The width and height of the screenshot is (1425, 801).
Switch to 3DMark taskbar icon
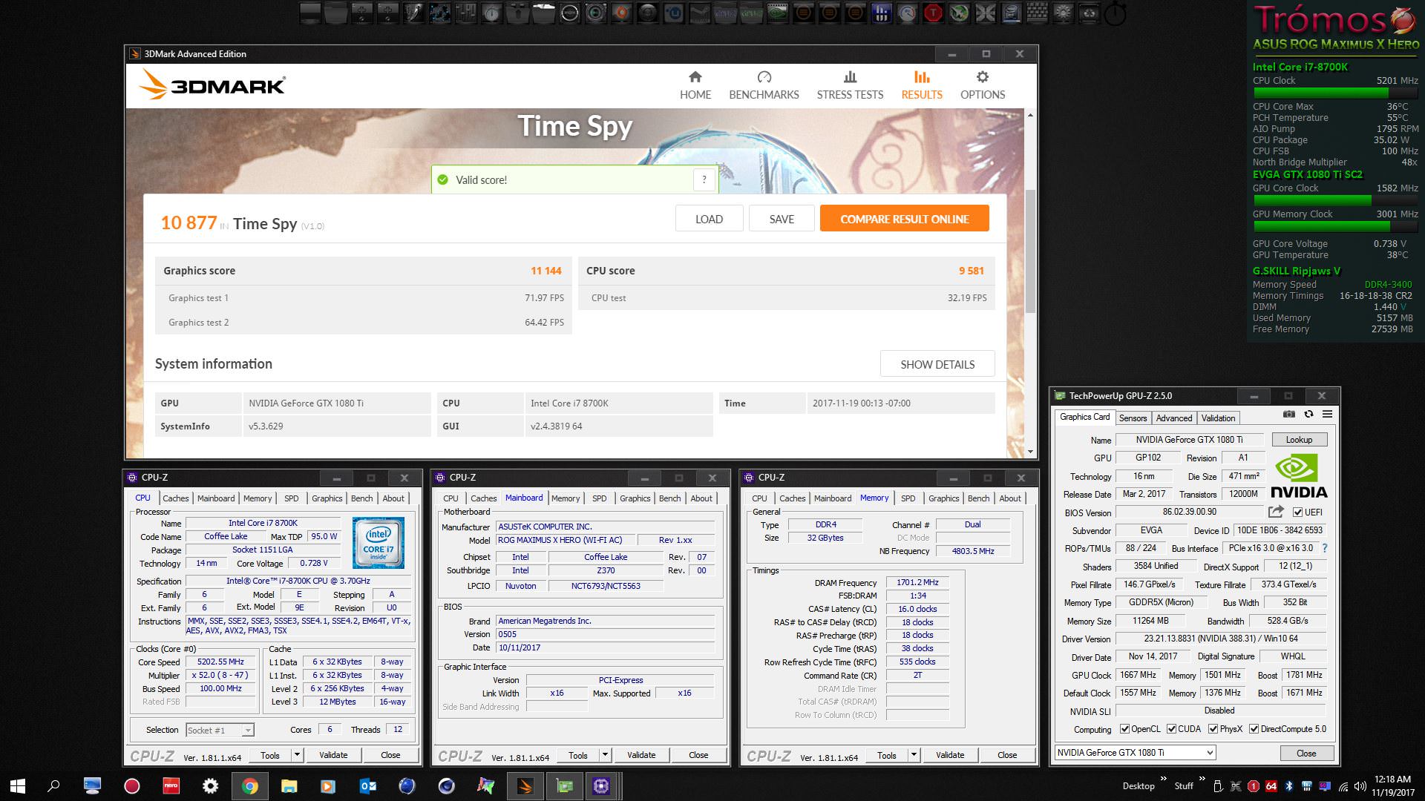click(525, 786)
